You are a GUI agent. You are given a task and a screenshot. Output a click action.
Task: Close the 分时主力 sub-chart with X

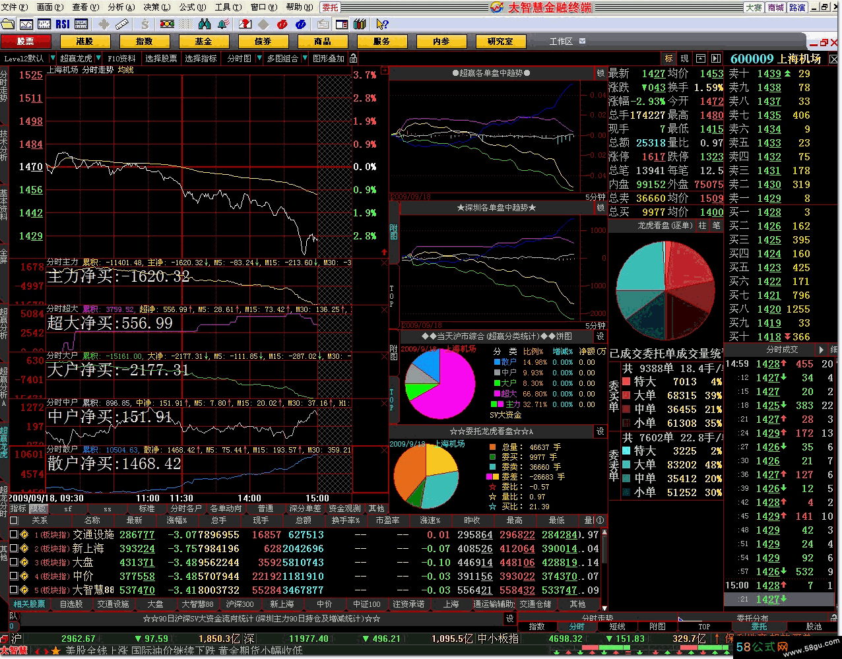pyautogui.click(x=385, y=263)
